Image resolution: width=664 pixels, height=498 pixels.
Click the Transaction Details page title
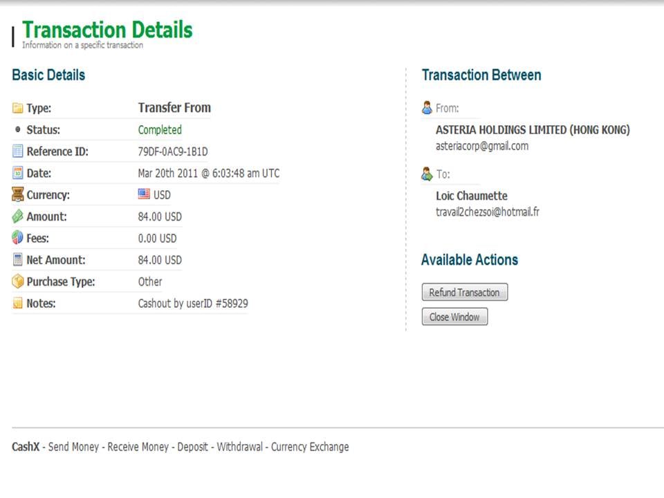pos(107,30)
